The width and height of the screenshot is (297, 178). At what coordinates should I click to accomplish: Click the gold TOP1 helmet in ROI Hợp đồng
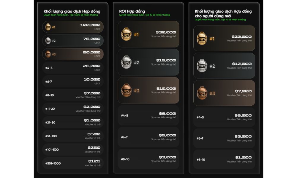(x=126, y=34)
